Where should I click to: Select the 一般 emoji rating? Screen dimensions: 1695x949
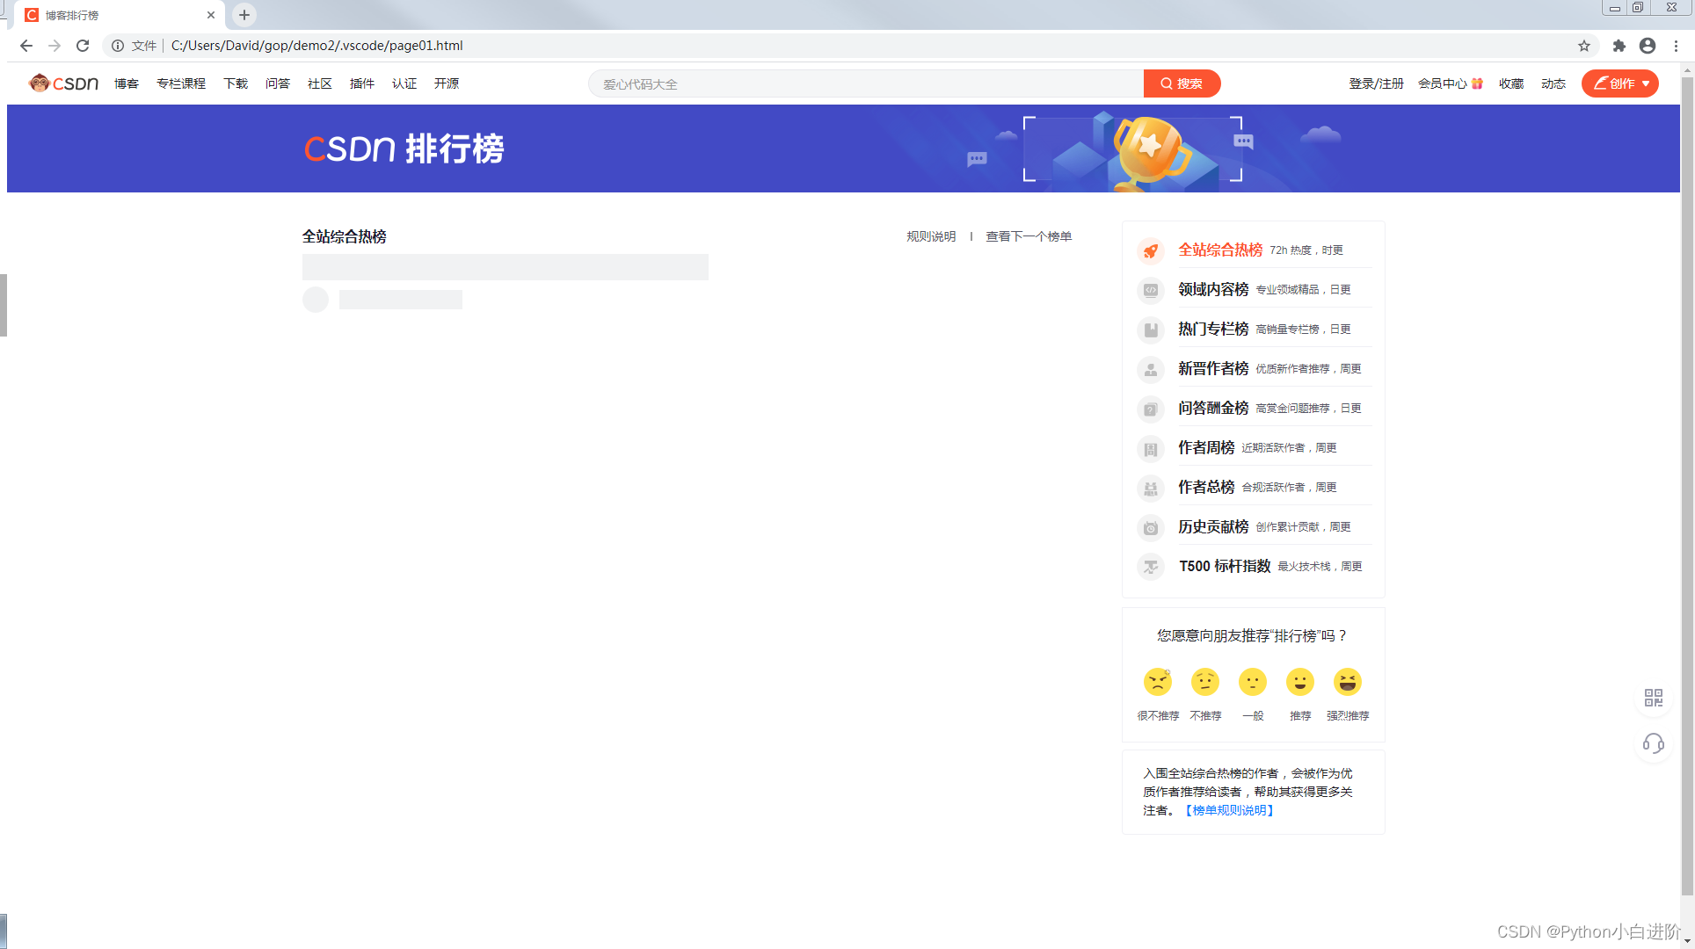click(1252, 682)
